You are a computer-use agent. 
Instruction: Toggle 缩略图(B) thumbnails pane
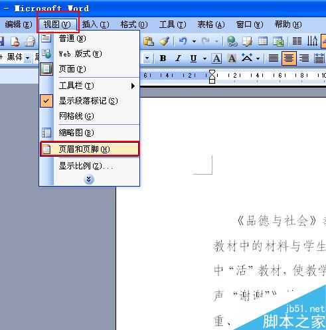coord(90,133)
